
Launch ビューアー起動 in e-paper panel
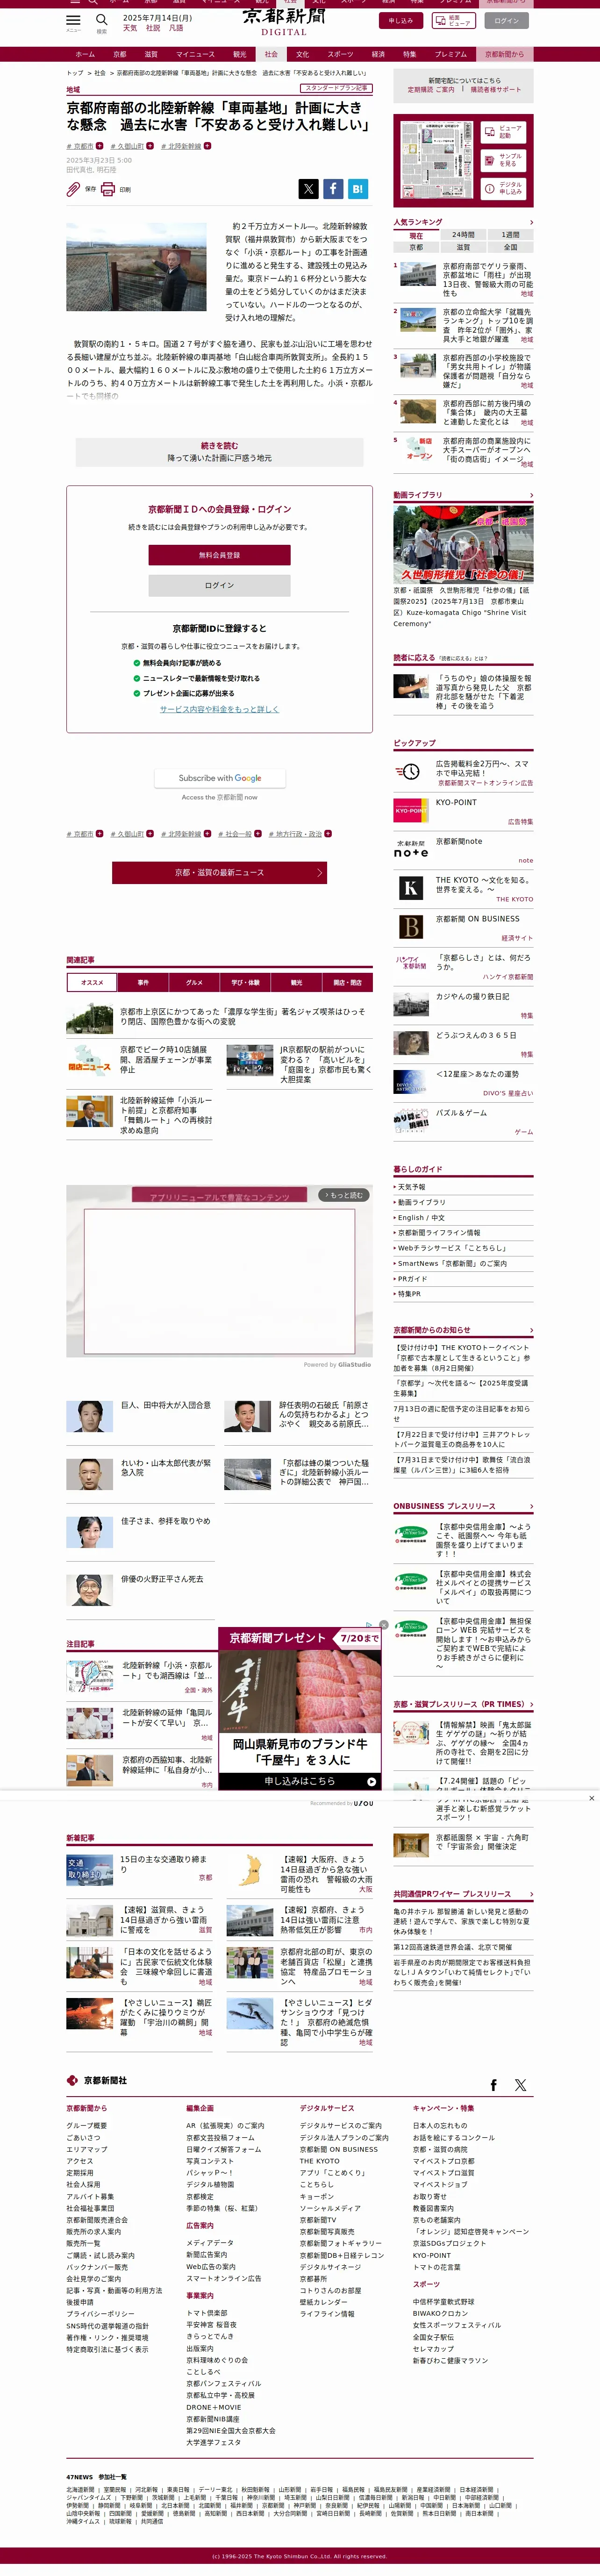pyautogui.click(x=503, y=131)
